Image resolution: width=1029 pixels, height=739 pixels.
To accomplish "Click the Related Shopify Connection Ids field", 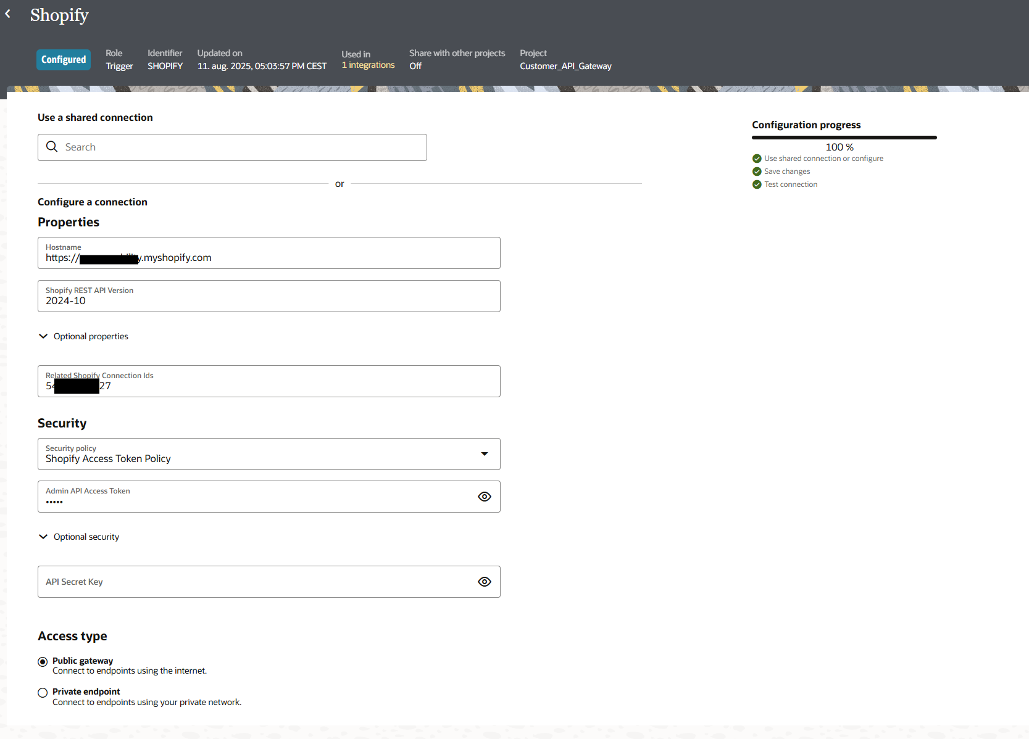I will point(269,381).
